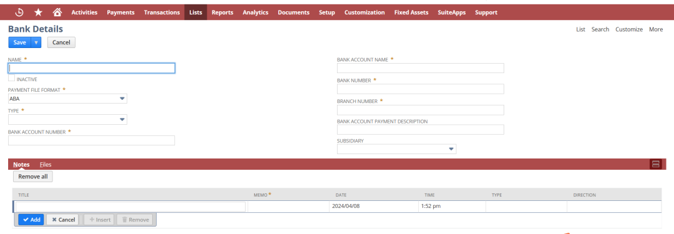Open the Support menu
674x234 pixels.
click(x=486, y=12)
